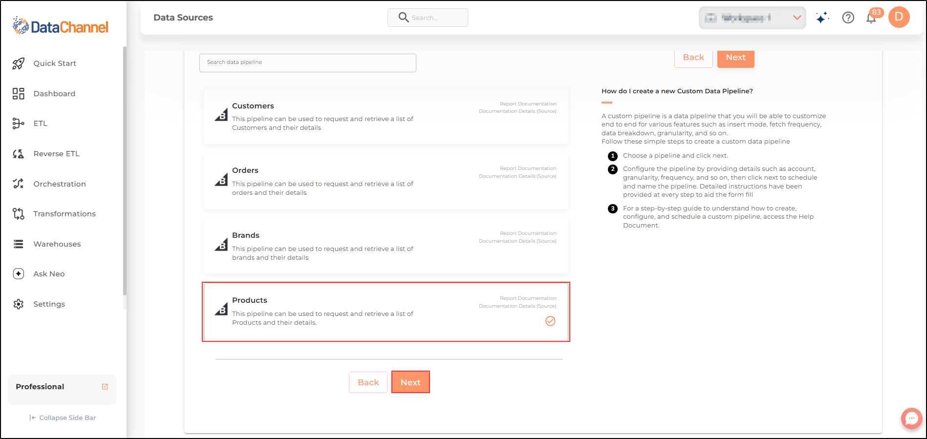The height and width of the screenshot is (439, 927).
Task: Click the Settings gear icon
Action: tap(19, 304)
